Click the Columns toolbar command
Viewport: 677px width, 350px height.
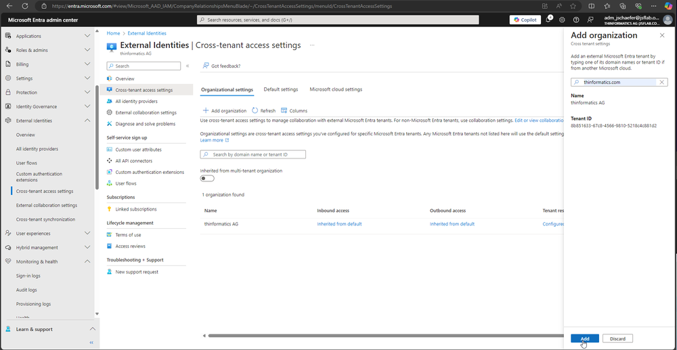(x=294, y=111)
